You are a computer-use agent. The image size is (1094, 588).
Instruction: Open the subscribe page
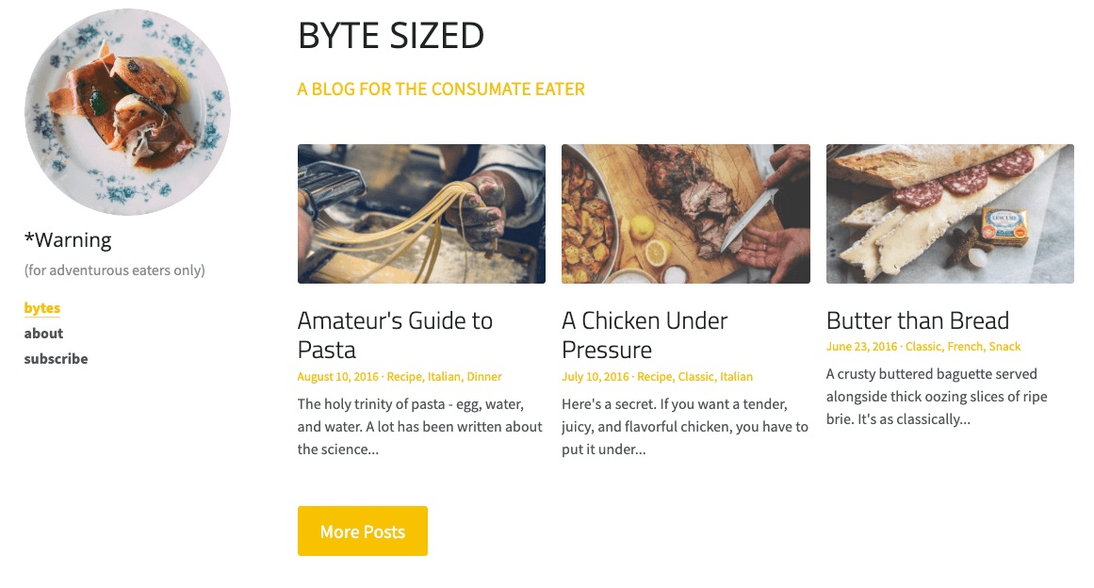56,358
